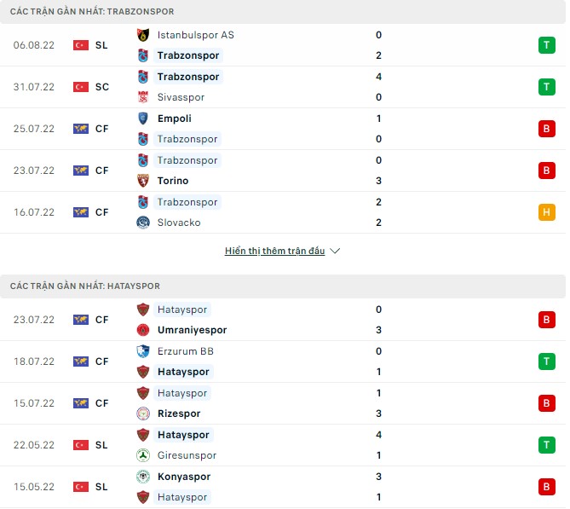Click the Istanbulspor AS club crest
The width and height of the screenshot is (570, 509).
[142, 35]
